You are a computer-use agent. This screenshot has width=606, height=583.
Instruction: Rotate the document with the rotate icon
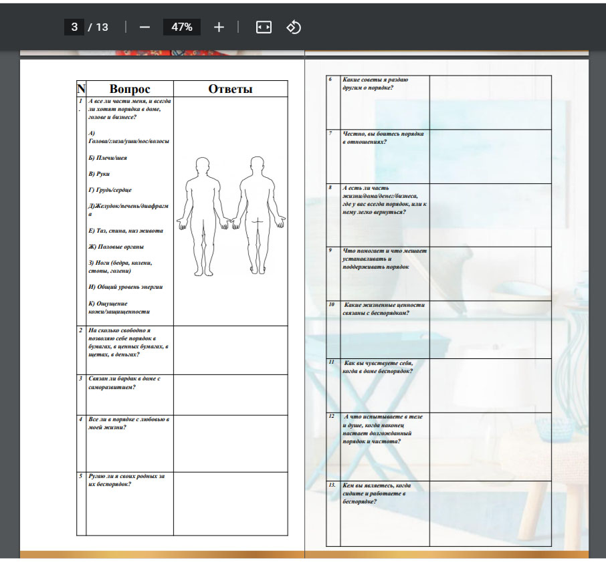294,27
